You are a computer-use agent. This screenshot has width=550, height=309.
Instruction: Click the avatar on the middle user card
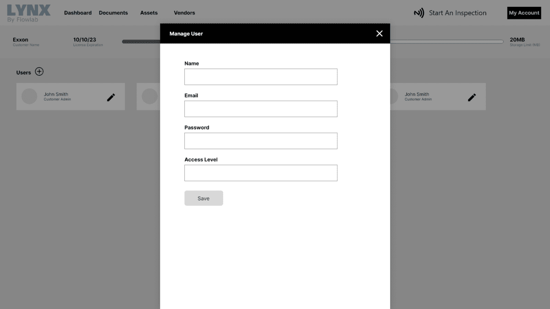[149, 97]
